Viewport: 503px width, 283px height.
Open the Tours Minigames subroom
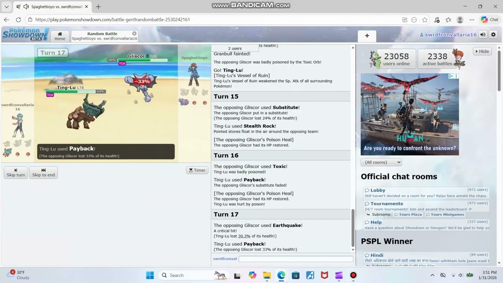445,215
